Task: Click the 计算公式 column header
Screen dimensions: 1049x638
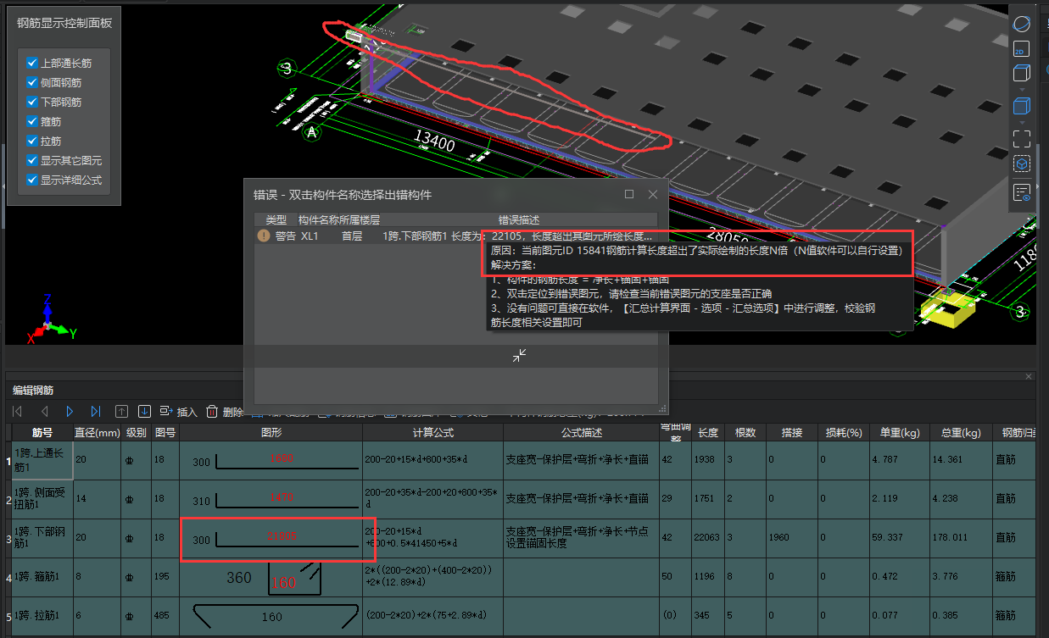Action: pyautogui.click(x=432, y=433)
